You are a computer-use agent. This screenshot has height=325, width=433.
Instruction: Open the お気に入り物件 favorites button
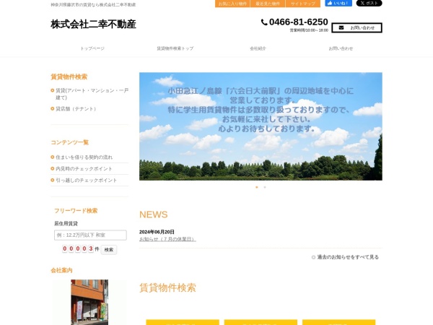pyautogui.click(x=232, y=4)
